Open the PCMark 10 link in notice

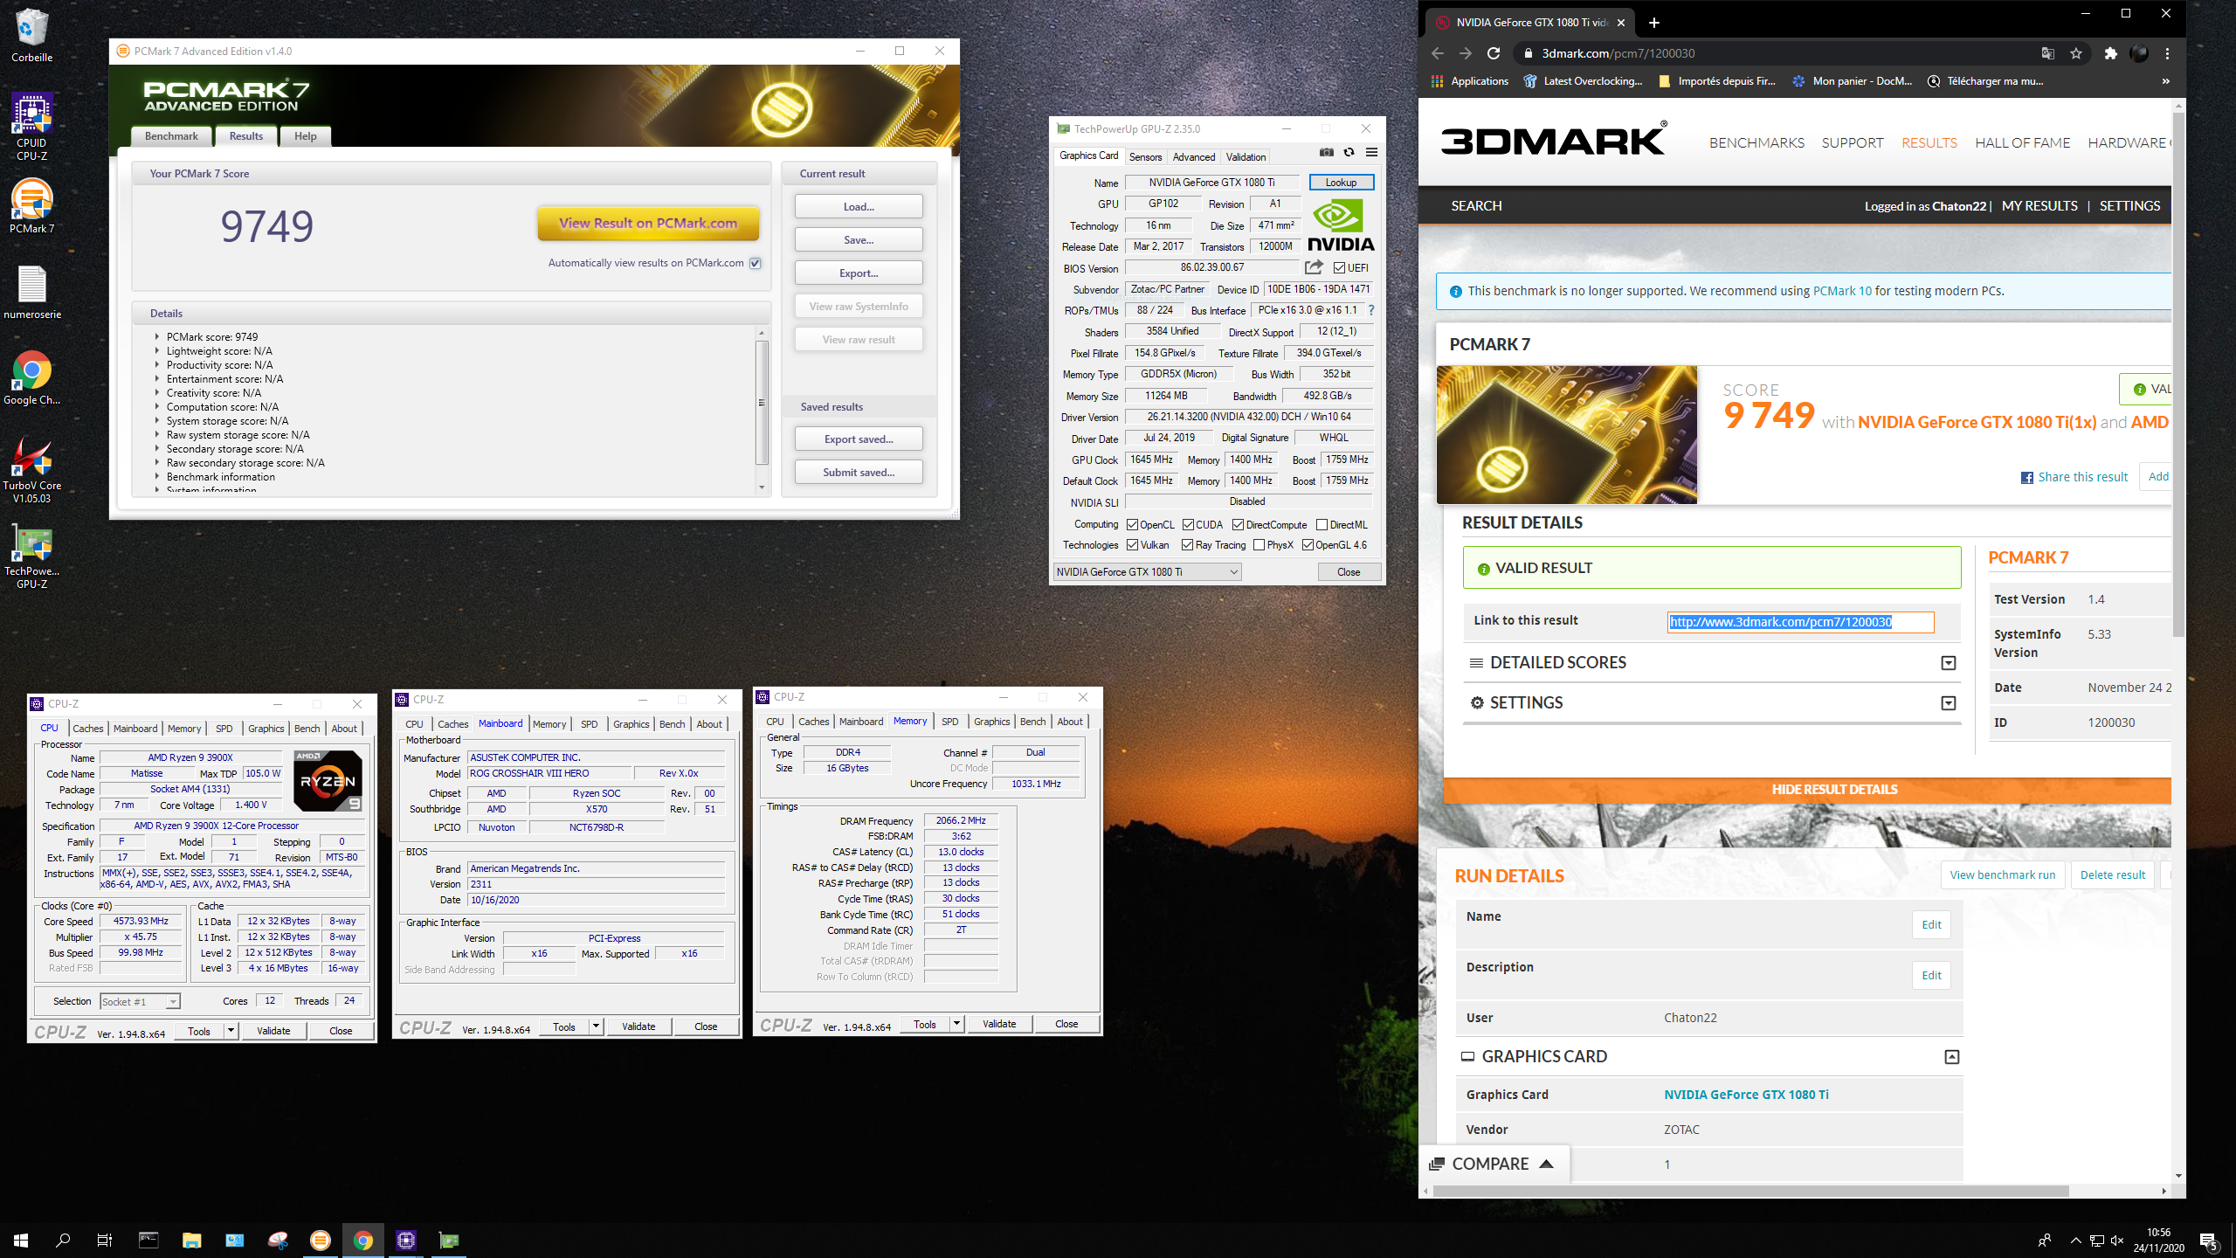point(1842,291)
